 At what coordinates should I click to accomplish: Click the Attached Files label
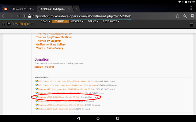42,77
